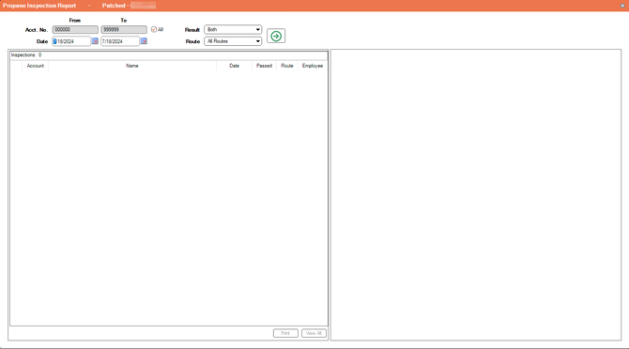The image size is (629, 349).
Task: Expand the Route dropdown showing All Routes
Action: pos(233,41)
